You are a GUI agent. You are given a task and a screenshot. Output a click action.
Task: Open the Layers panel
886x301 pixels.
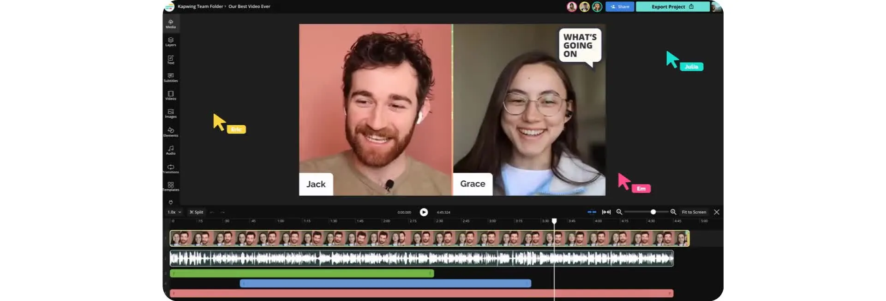[x=171, y=42]
